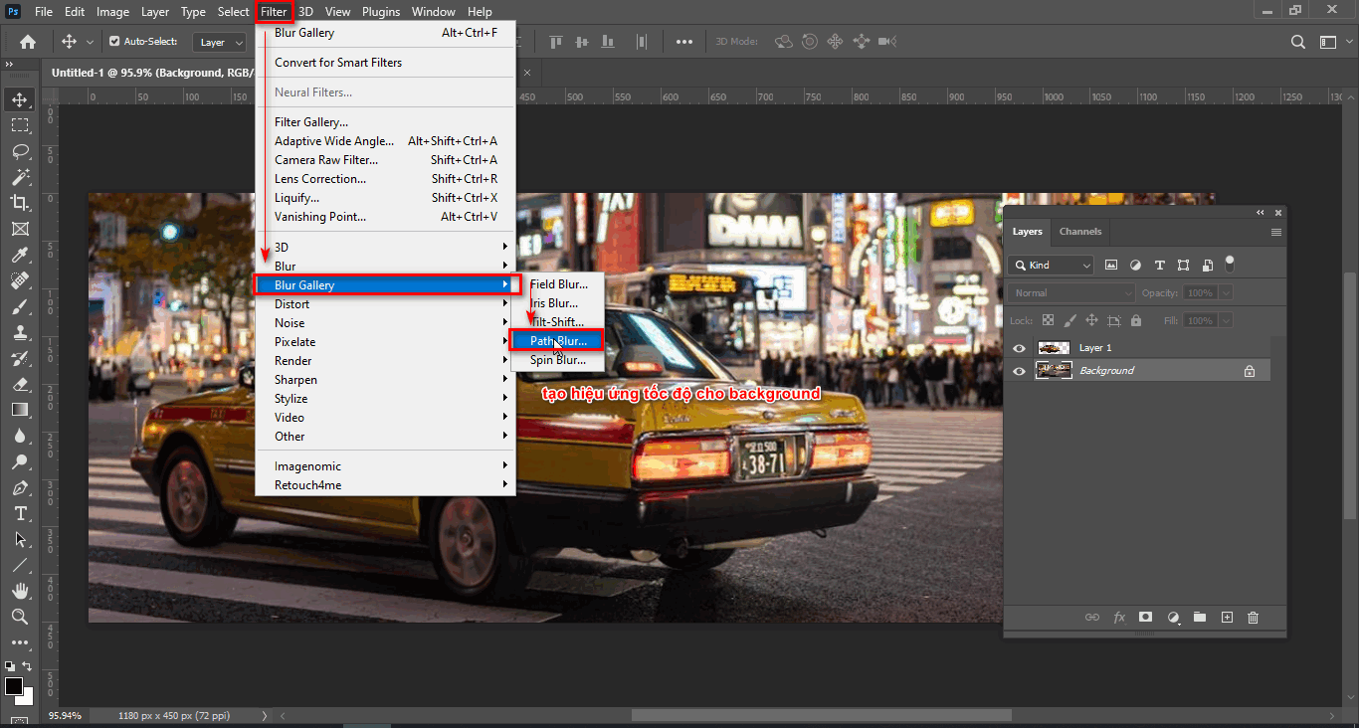Enable Lock transparent pixels
Viewport: 1359px width, 728px height.
tap(1048, 319)
